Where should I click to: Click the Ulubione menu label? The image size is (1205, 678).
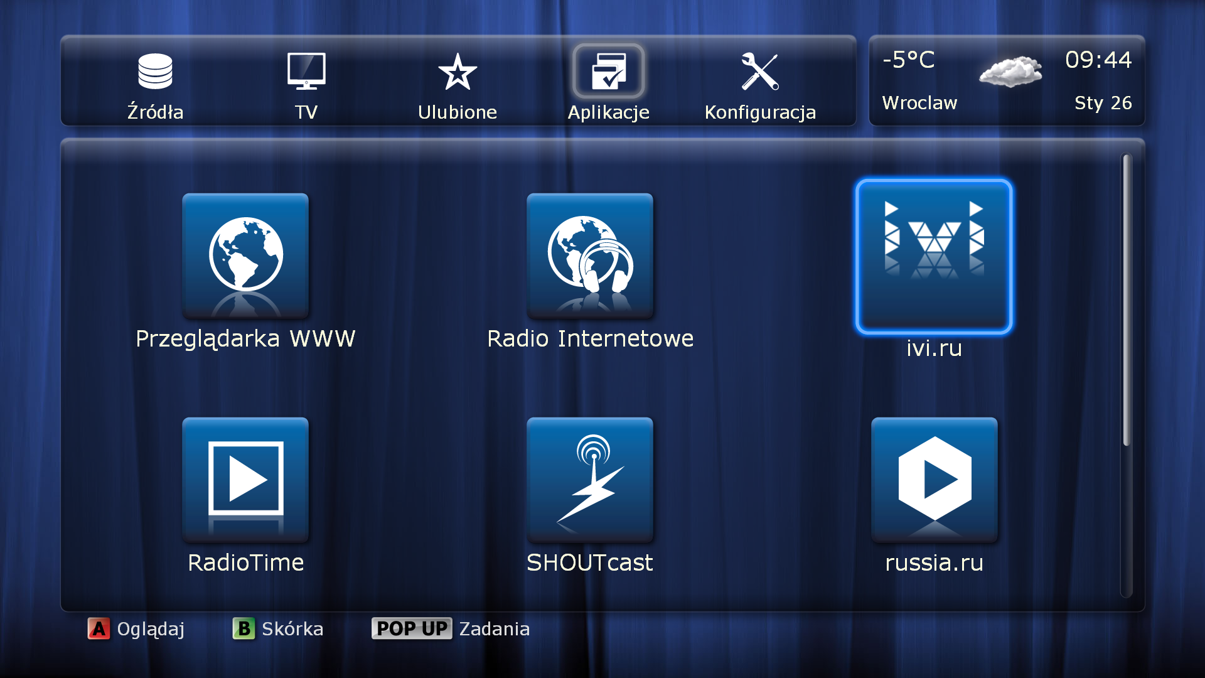pos(458,112)
